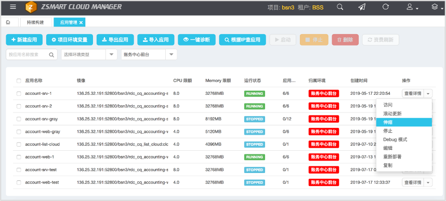Select 复制 in the dropdown menu
This screenshot has height=201, width=446.
click(x=404, y=165)
